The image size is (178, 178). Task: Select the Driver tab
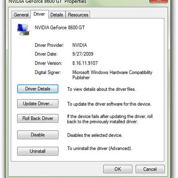pyautogui.click(x=40, y=14)
